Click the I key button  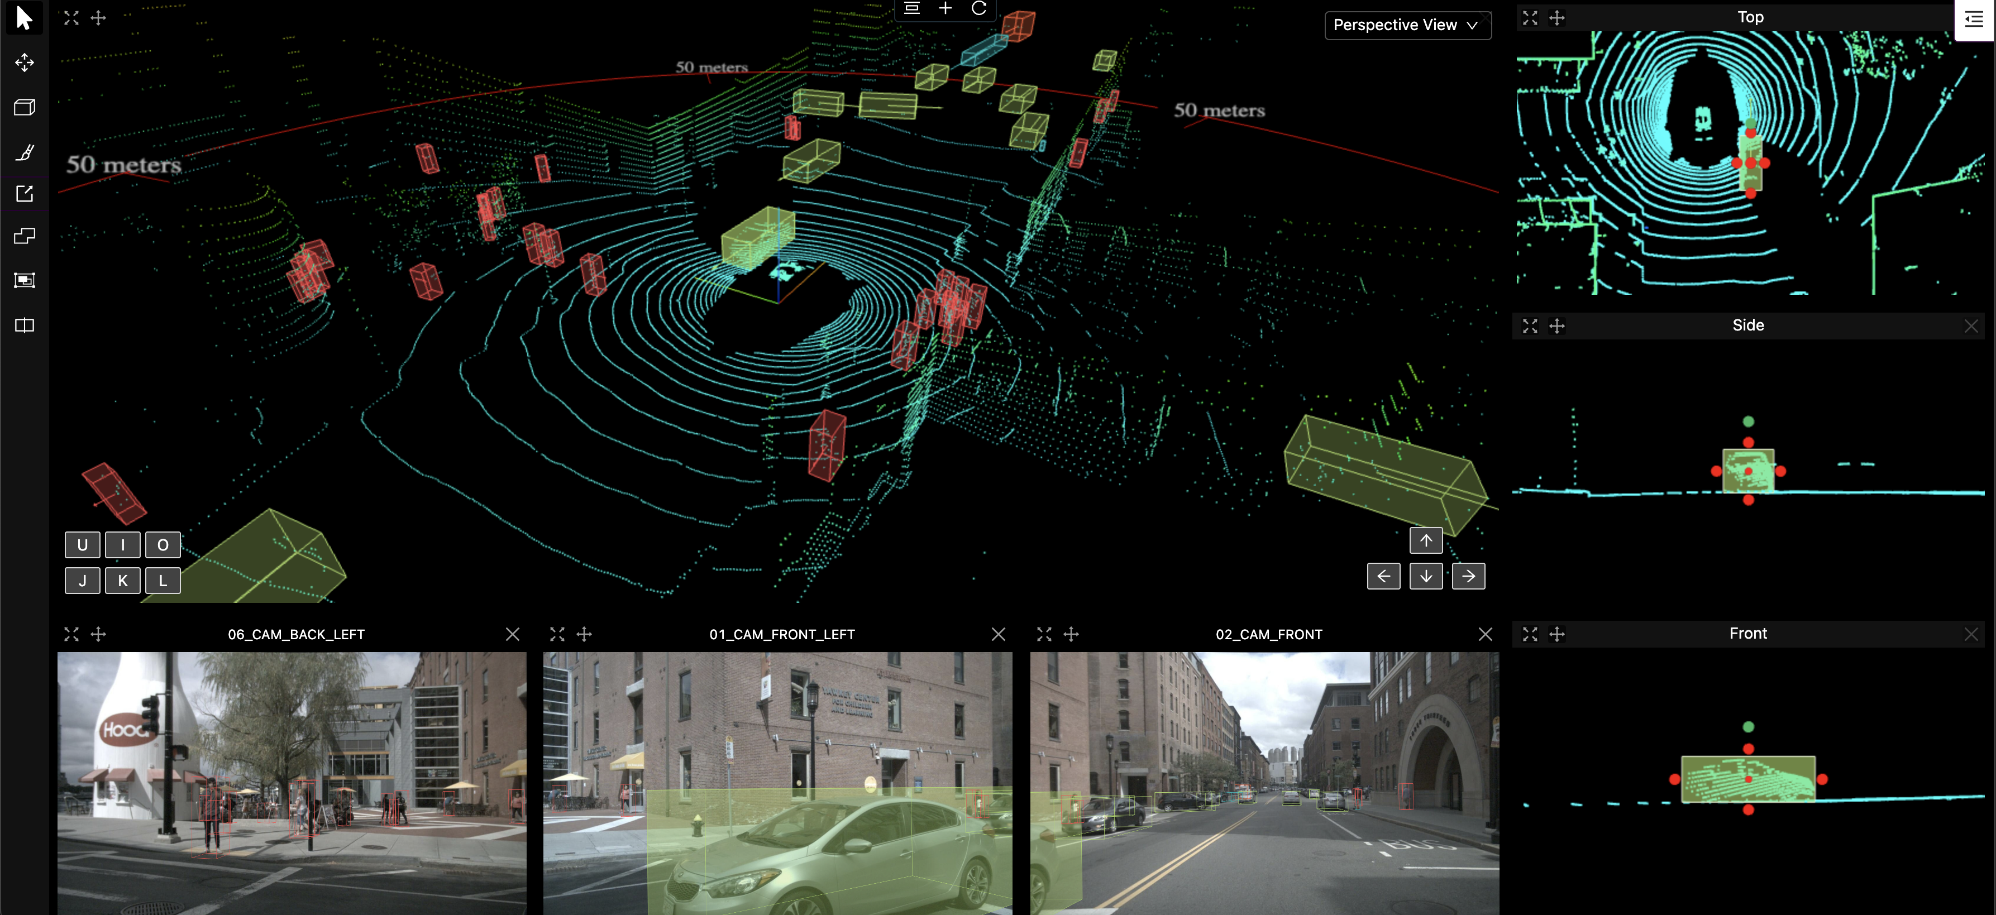click(x=122, y=545)
